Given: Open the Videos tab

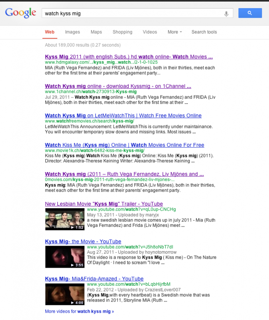Looking at the screenshot, I should click(149, 32).
